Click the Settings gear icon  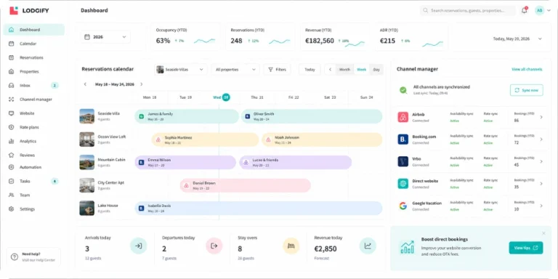click(x=11, y=209)
